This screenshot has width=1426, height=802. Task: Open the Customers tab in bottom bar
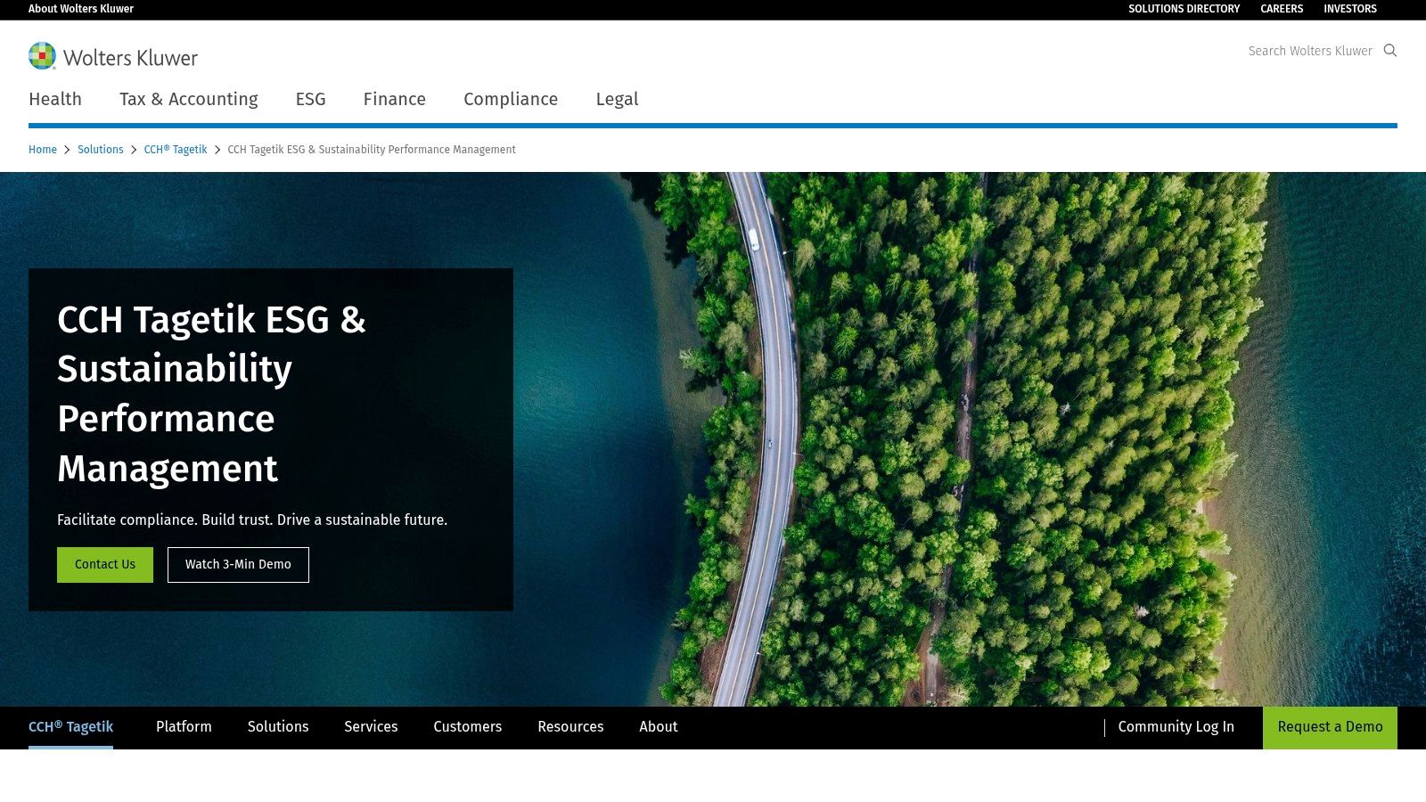(467, 727)
